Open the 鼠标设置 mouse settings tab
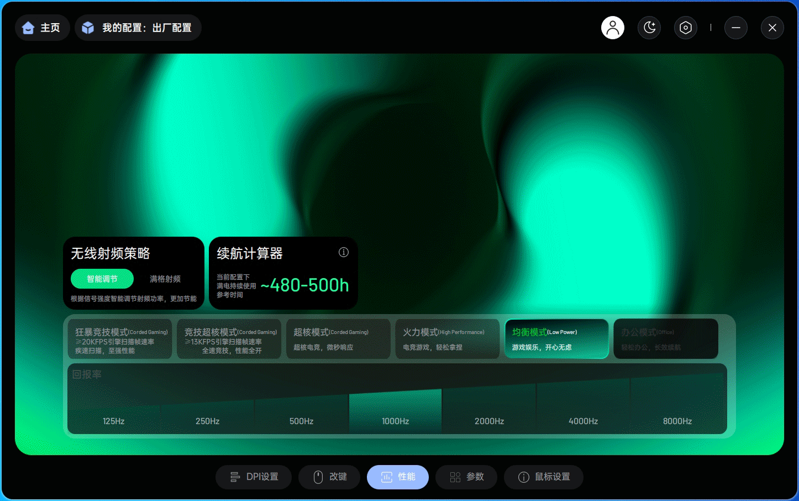 (x=544, y=477)
